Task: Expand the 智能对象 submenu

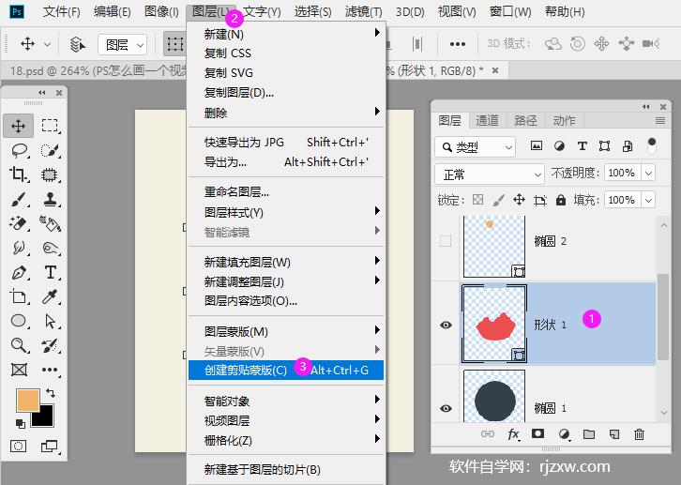Action: coord(286,401)
